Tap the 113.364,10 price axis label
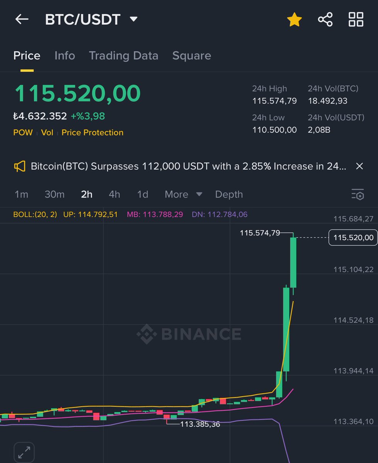The image size is (378, 463). click(353, 421)
